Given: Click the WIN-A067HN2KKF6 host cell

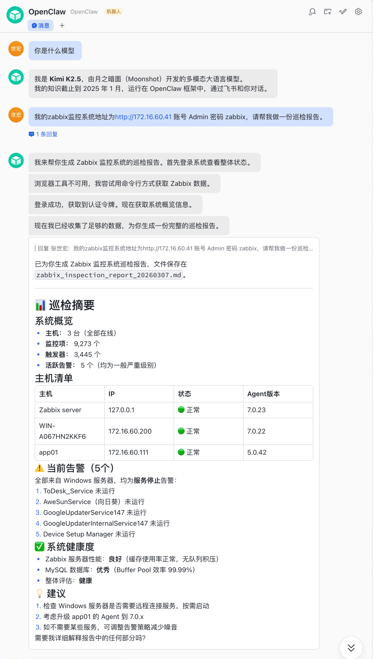Looking at the screenshot, I should [x=70, y=431].
